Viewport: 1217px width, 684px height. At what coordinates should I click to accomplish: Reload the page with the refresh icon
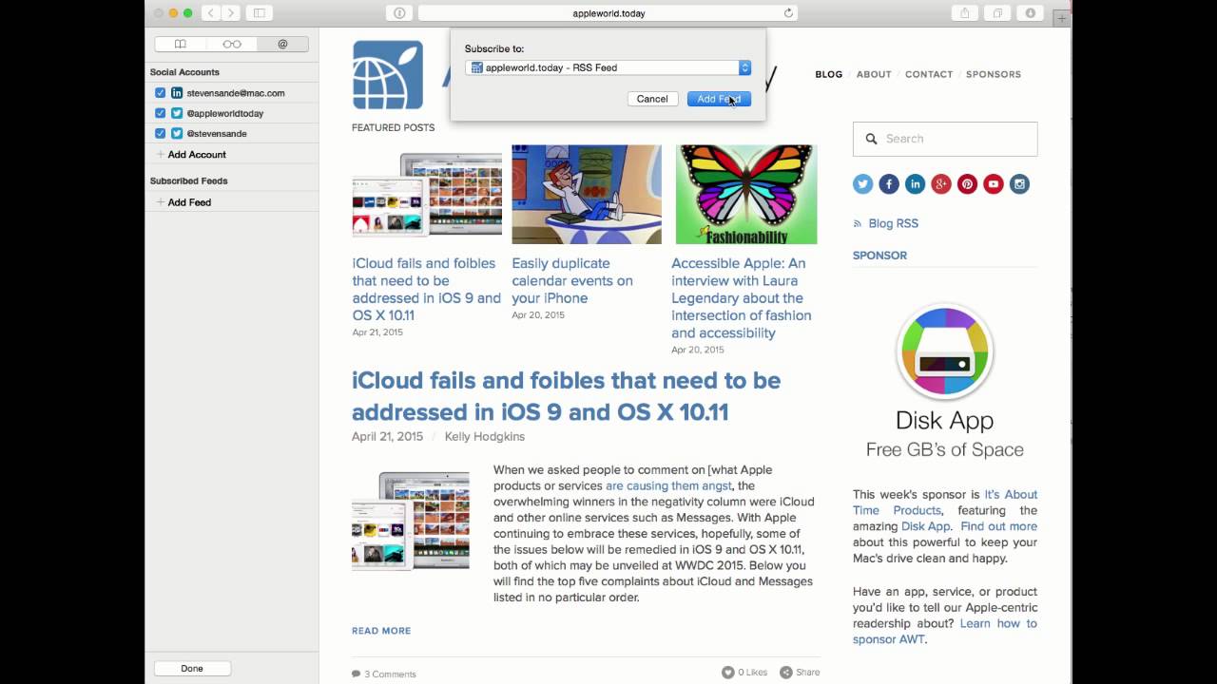(788, 13)
